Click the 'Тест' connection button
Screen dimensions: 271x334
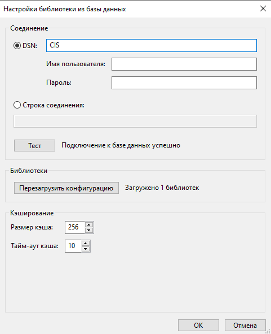34,145
